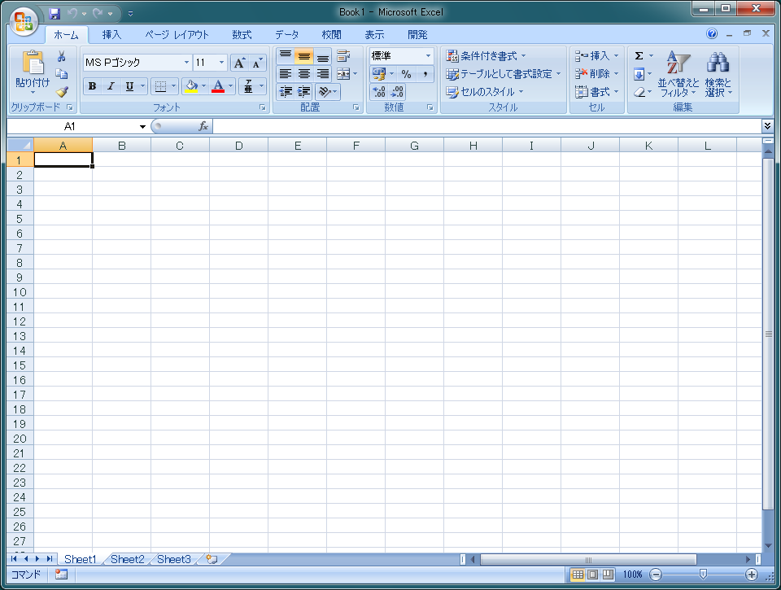Click the Insert Worksheet tab icon
Screen dimensions: 781x590
[x=212, y=559]
